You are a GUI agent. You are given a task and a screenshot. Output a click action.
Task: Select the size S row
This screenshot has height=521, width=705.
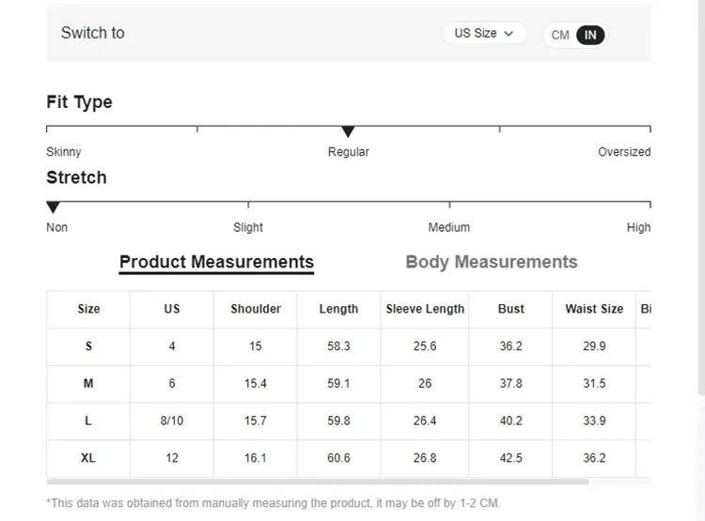click(88, 346)
